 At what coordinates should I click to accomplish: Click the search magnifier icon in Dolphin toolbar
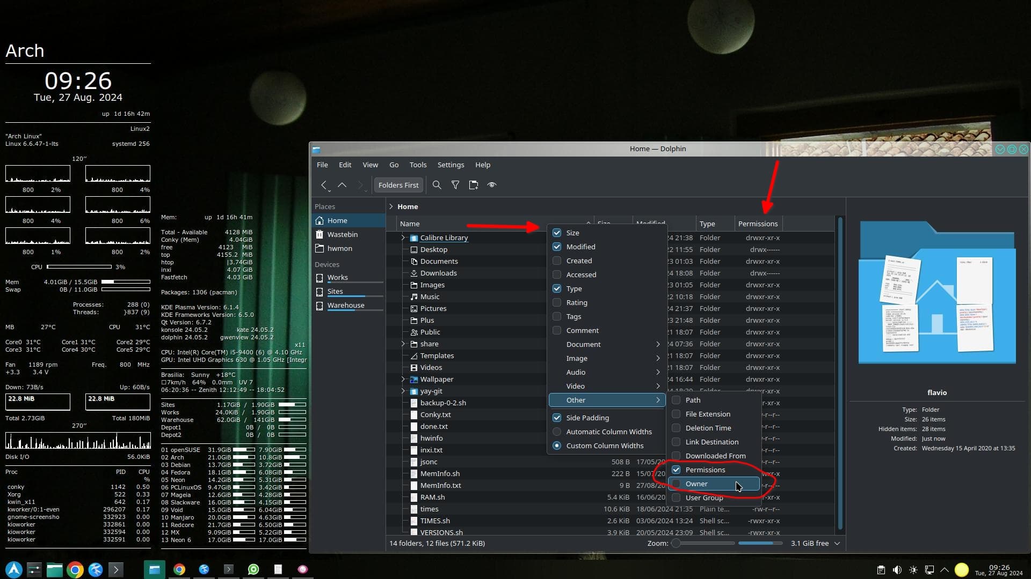[437, 185]
